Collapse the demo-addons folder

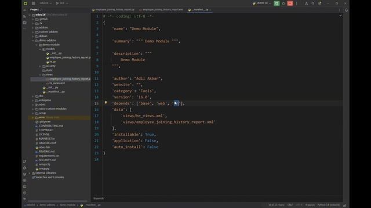(33, 40)
